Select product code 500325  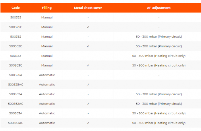[x=16, y=18]
